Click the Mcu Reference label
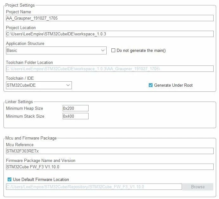The height and width of the screenshot is (199, 219). [20, 145]
